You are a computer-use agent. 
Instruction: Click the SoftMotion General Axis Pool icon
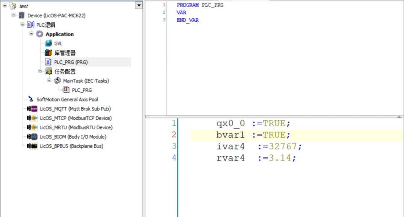pyautogui.click(x=31, y=99)
